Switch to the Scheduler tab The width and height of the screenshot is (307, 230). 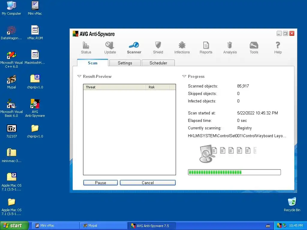158,63
